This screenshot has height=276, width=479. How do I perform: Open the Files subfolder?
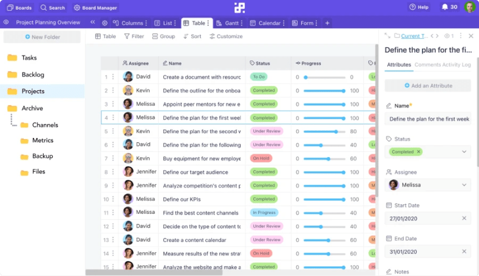[38, 171]
